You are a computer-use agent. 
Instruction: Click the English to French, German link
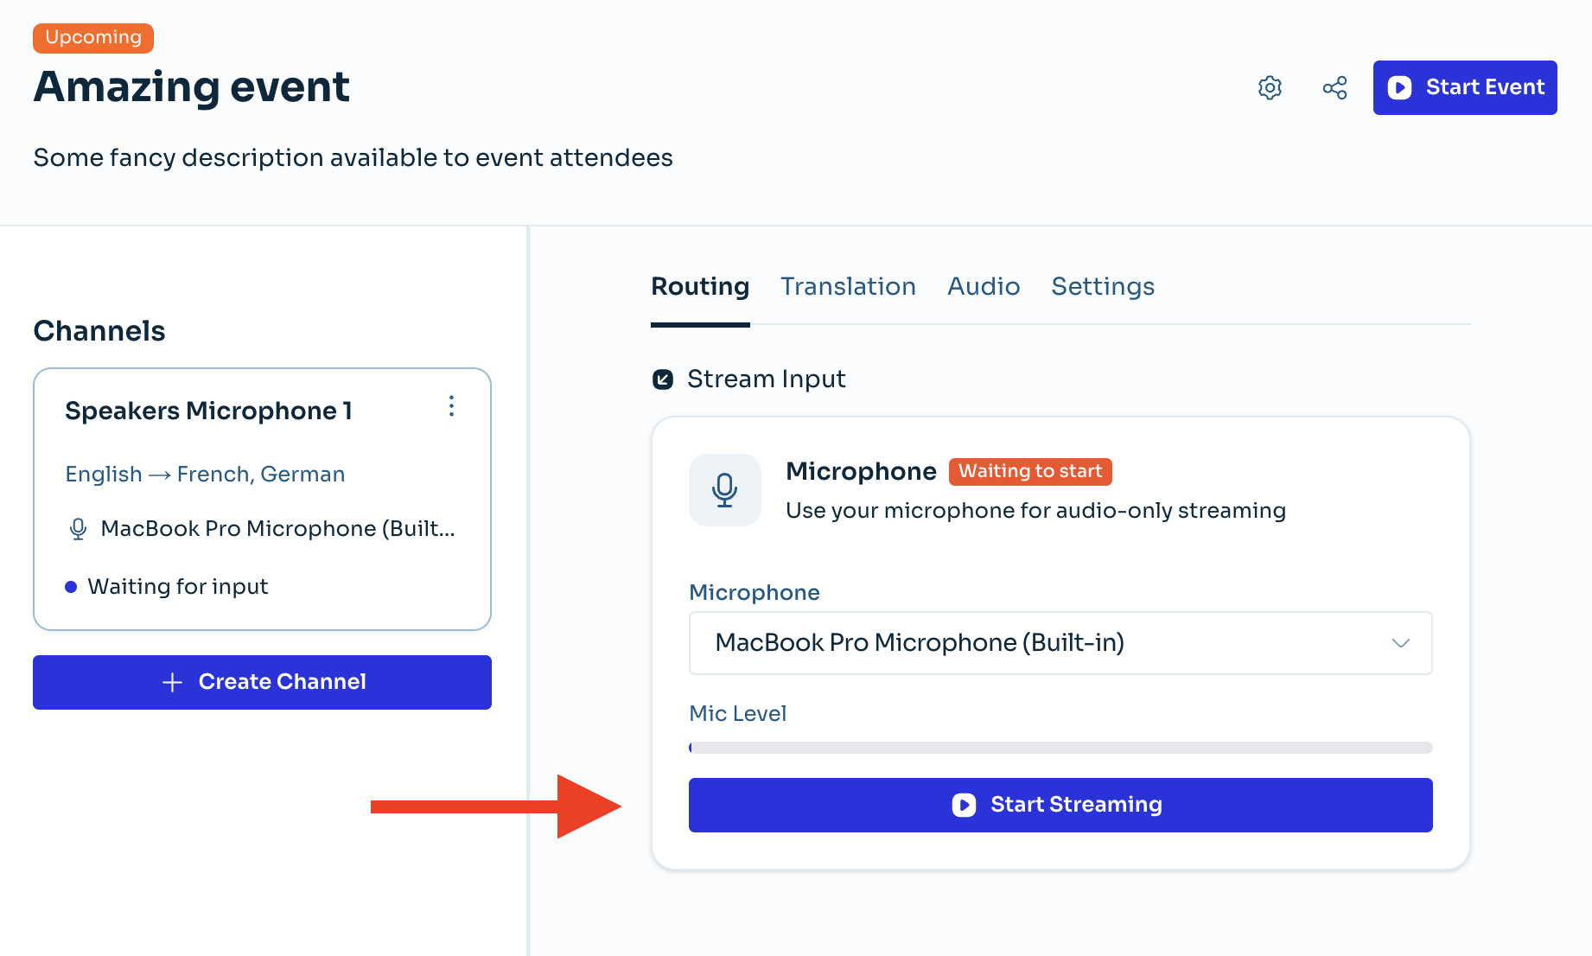tap(205, 475)
